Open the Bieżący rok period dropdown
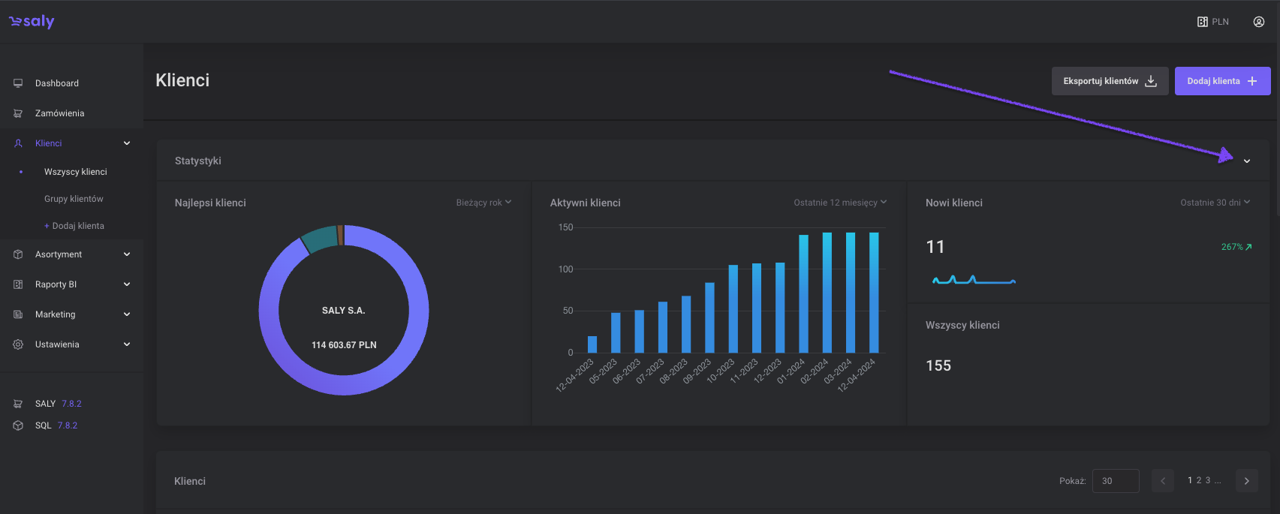This screenshot has height=514, width=1280. [483, 203]
